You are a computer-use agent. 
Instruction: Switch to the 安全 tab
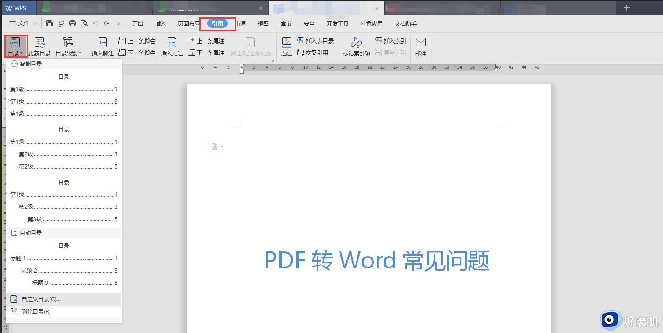309,23
